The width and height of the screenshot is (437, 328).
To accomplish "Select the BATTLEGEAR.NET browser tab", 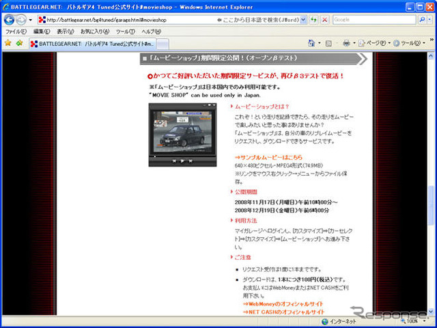I will click(x=93, y=44).
